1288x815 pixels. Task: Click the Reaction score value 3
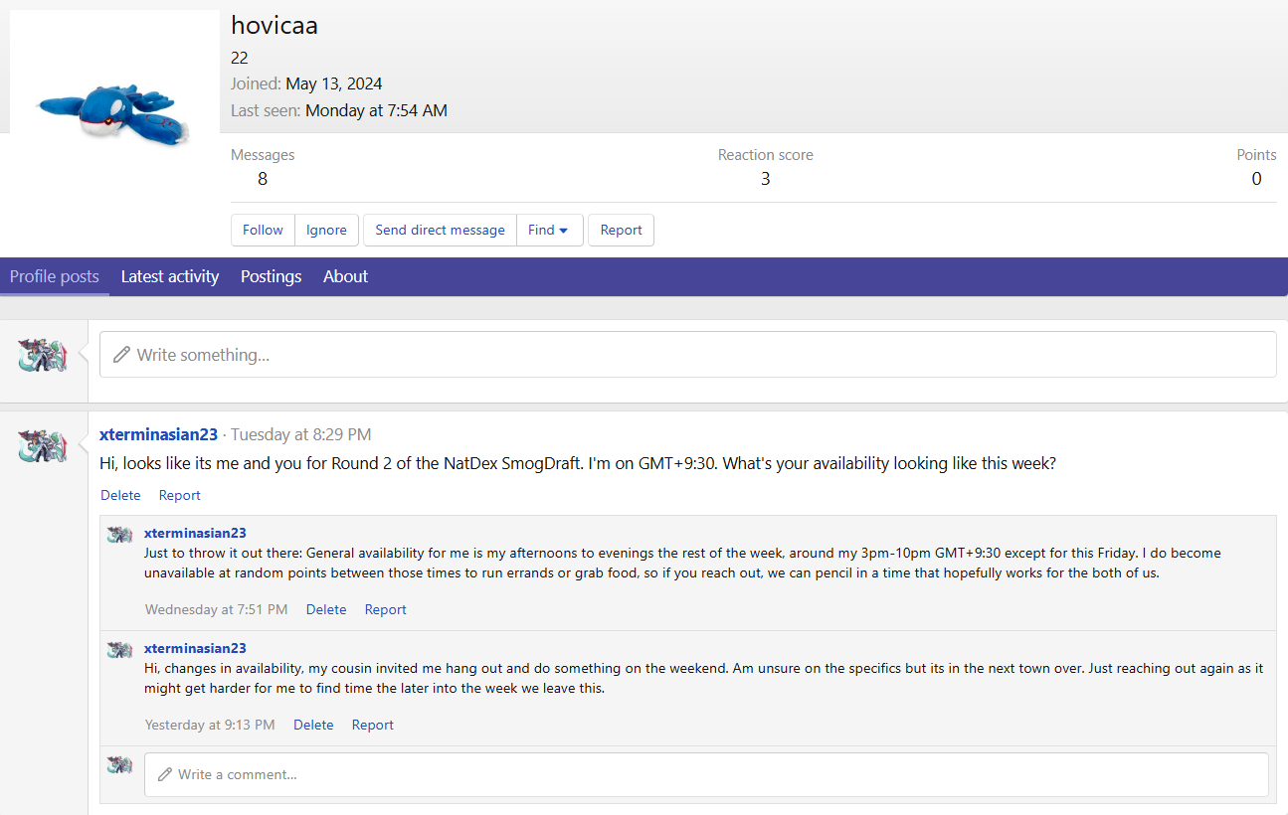(765, 179)
